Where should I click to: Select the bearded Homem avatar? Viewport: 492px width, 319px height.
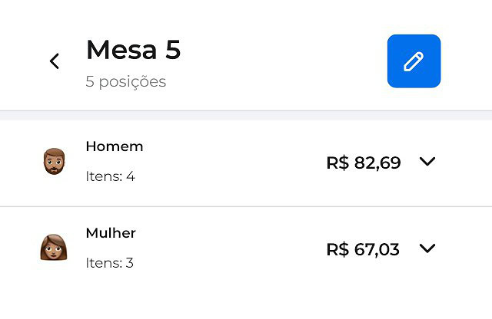click(x=55, y=161)
